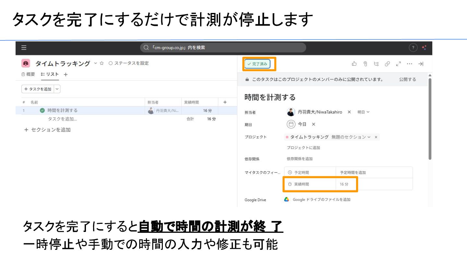This screenshot has width=467, height=262.
Task: Expand task pane to full screen
Action: pos(399,64)
